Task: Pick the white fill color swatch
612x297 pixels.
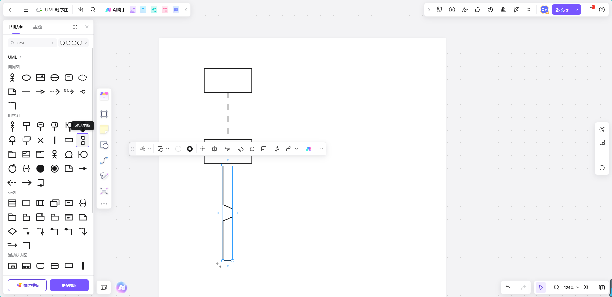Action: [178, 149]
